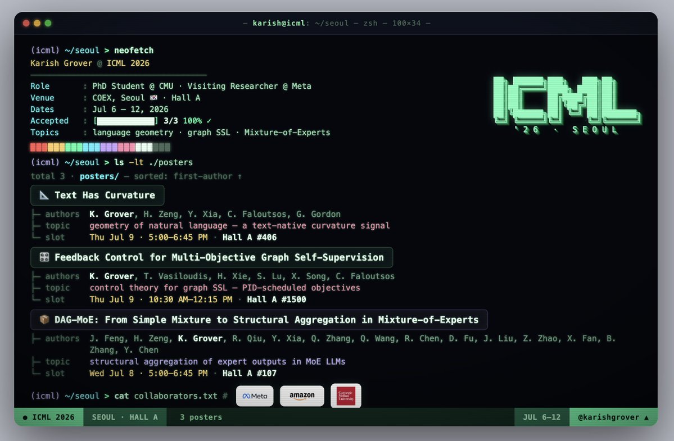The height and width of the screenshot is (441, 674).
Task: Click the Karish Grover @ ICML 2026 heading
Action: 90,63
